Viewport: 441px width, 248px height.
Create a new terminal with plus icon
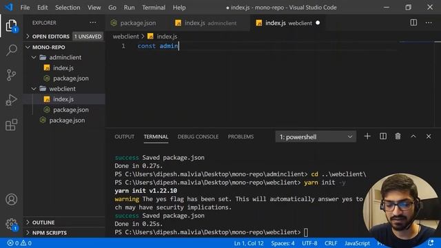pyautogui.click(x=367, y=136)
